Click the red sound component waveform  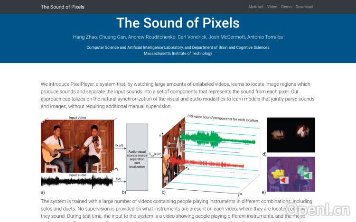[206, 163]
